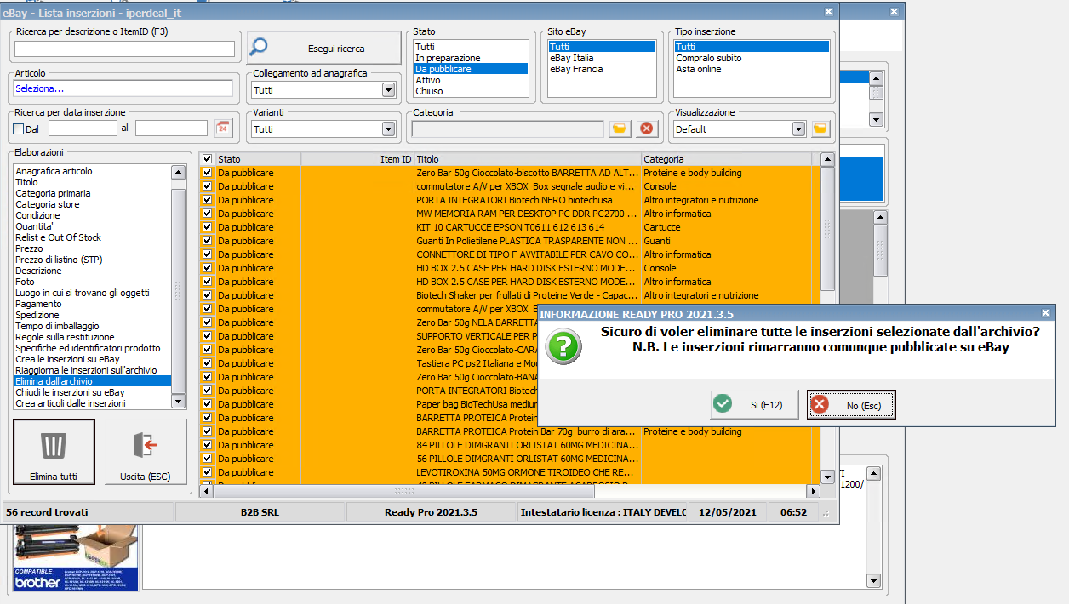Viewport: 1069px width, 605px height.
Task: Select 'Crea le inserzioni su eBay' elaboration
Action: 92,359
